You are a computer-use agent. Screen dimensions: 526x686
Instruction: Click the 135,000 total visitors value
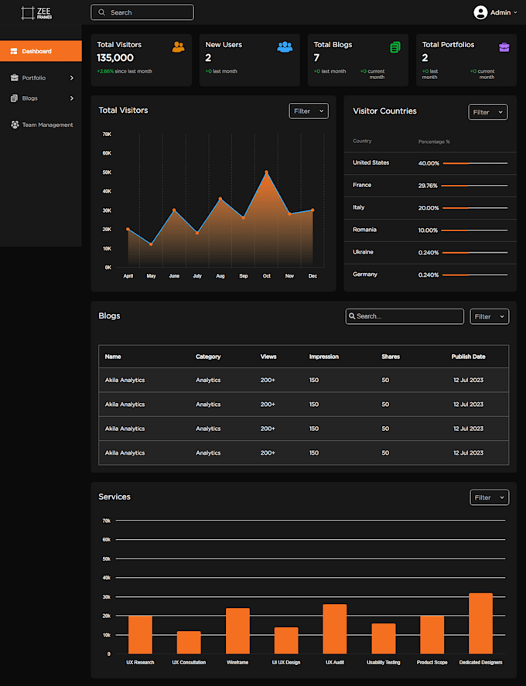click(x=115, y=58)
